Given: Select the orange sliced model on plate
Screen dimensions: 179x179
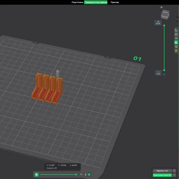Looking at the screenshot, I should tap(47, 88).
